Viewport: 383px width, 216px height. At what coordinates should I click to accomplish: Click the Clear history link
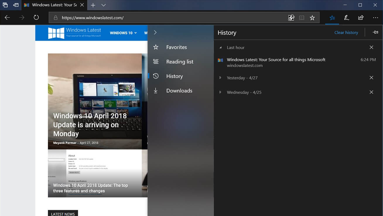tap(346, 32)
